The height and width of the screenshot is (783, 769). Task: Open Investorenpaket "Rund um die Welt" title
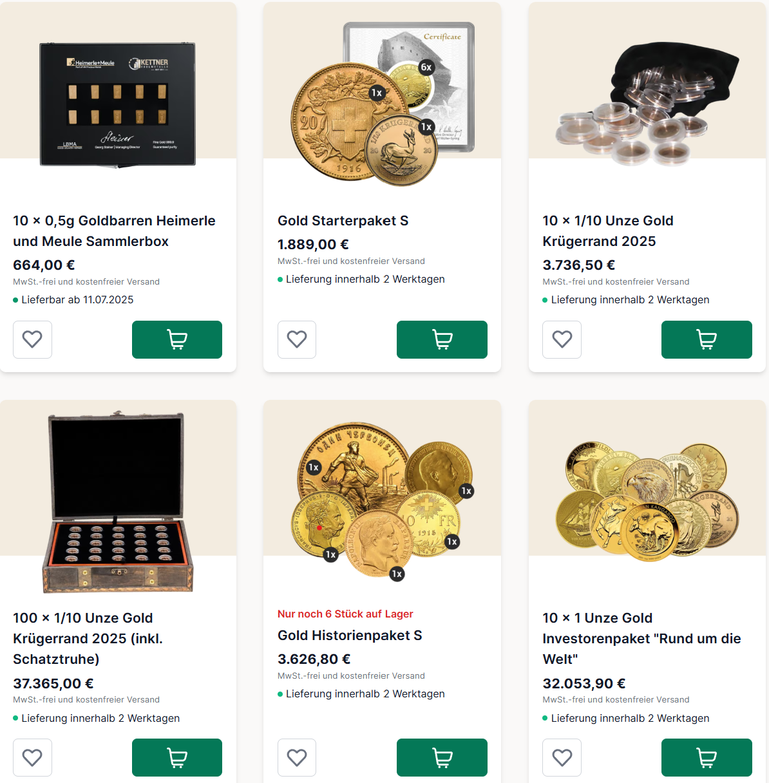[641, 638]
